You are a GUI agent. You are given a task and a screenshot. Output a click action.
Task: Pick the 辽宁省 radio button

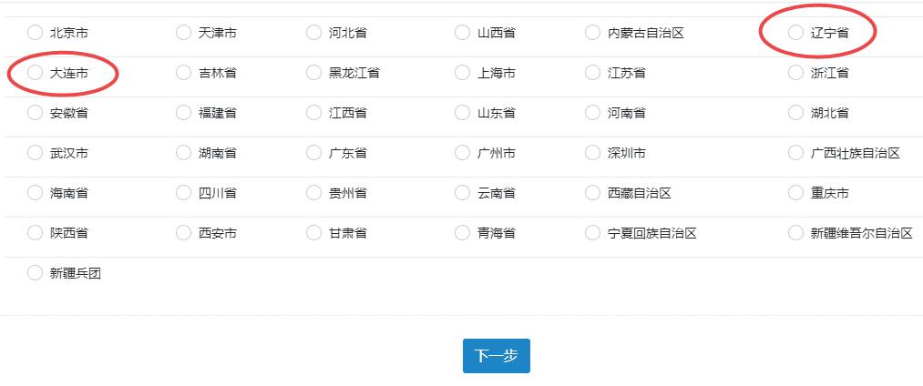point(796,33)
